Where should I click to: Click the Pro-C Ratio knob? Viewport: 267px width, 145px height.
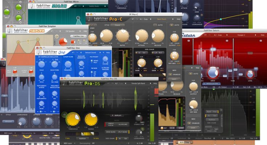click(x=122, y=36)
